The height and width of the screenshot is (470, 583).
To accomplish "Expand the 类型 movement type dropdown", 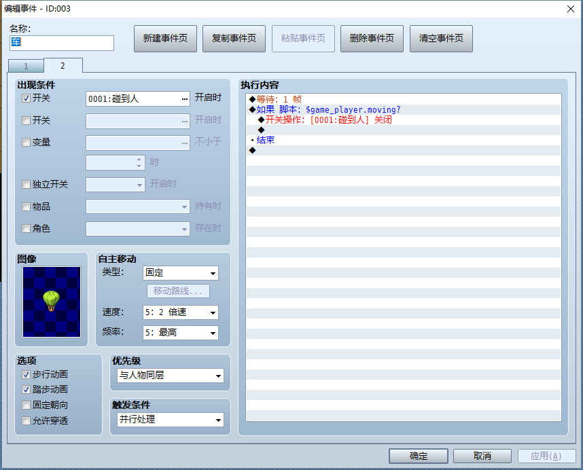I will click(x=181, y=273).
